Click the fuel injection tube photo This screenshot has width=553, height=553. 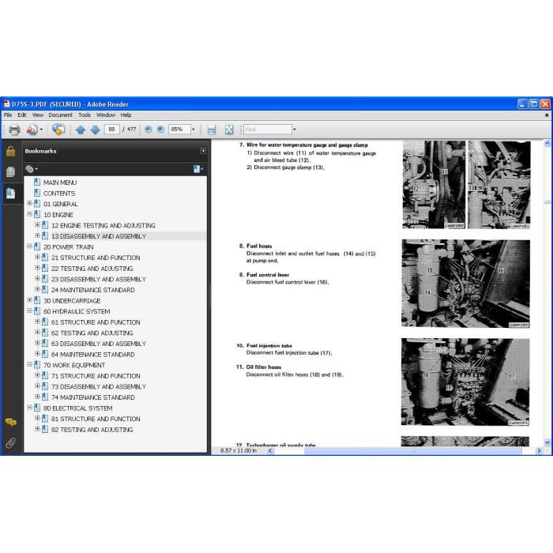point(465,382)
